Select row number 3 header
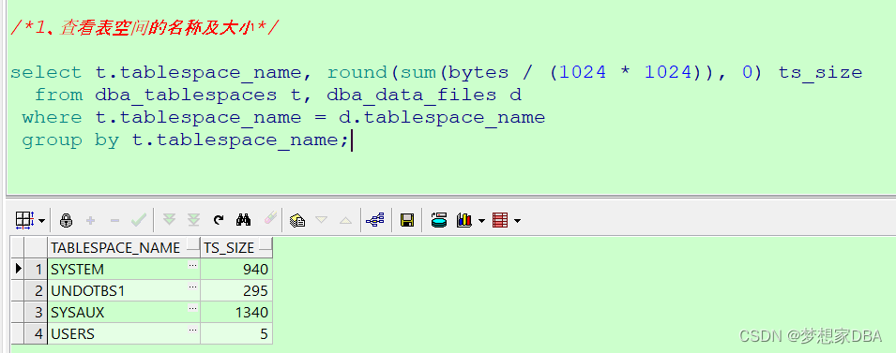This screenshot has width=896, height=353. (36, 313)
